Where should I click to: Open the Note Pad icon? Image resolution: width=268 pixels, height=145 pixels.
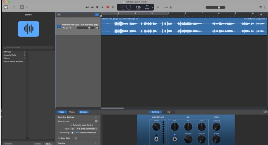(261, 7)
